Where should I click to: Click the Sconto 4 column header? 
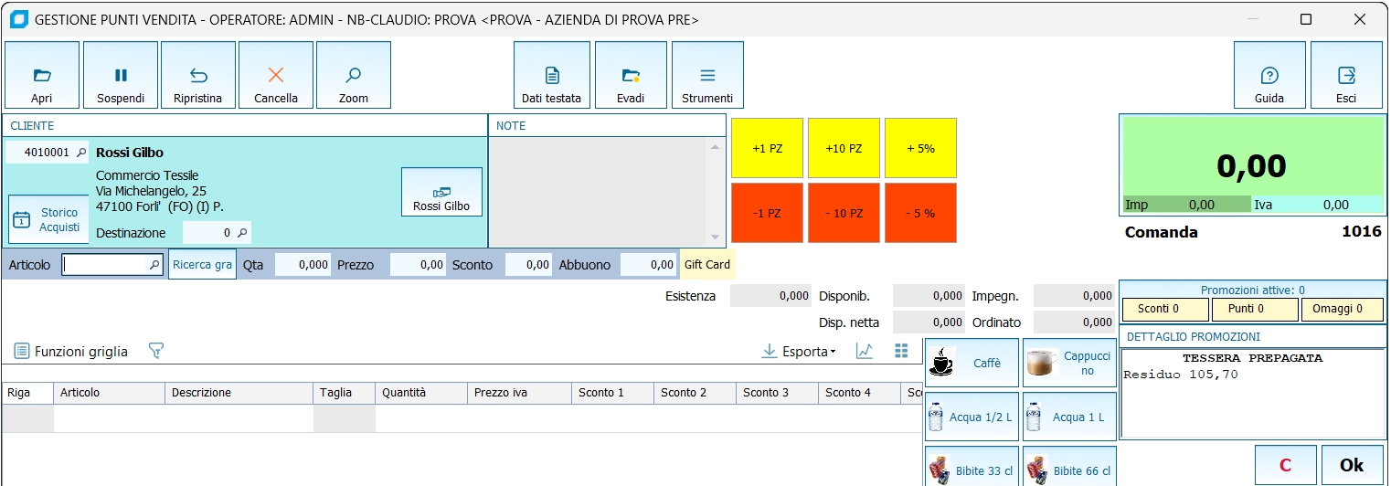click(x=859, y=393)
